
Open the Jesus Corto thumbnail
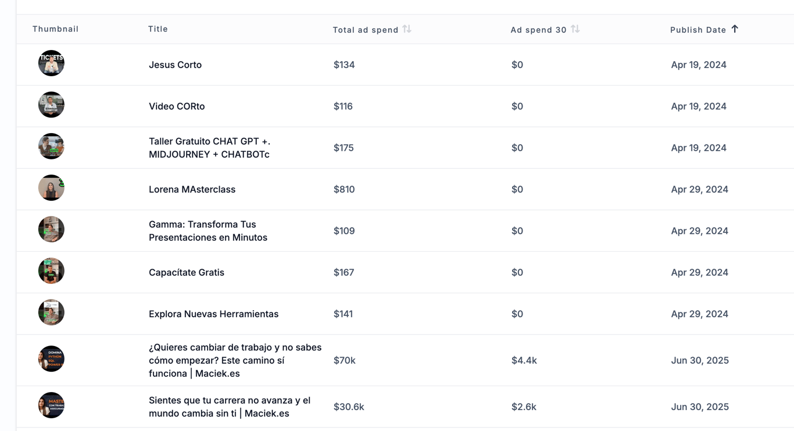coord(51,63)
